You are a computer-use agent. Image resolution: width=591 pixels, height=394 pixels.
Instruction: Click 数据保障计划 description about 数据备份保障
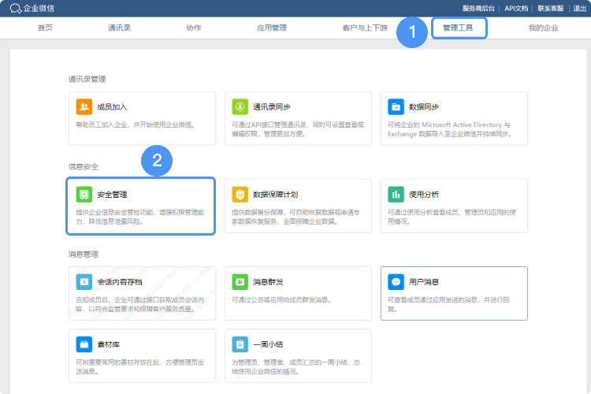click(295, 217)
